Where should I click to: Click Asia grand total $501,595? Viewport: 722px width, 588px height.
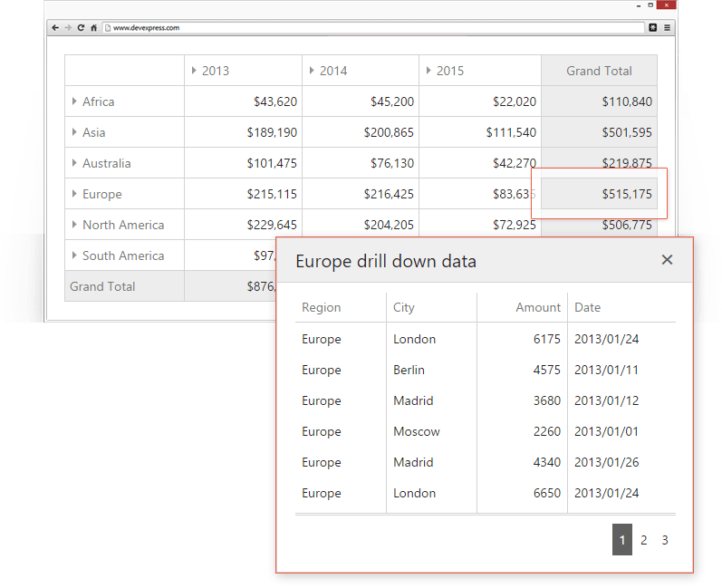click(599, 132)
